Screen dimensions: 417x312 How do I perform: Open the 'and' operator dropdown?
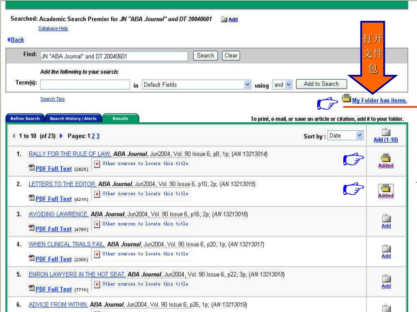click(x=282, y=84)
